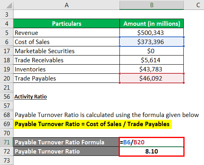
Task: Select row 73 header
Action: (7, 160)
